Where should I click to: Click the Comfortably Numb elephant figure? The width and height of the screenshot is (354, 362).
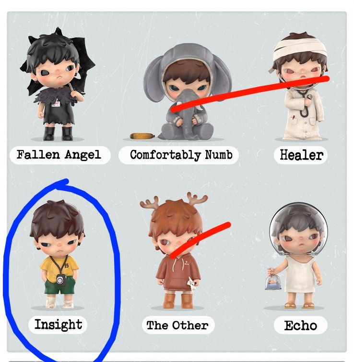coord(187,92)
